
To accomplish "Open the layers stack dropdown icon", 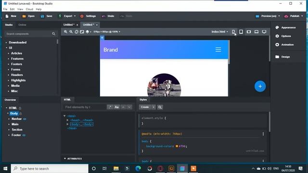I will coord(88,32).
